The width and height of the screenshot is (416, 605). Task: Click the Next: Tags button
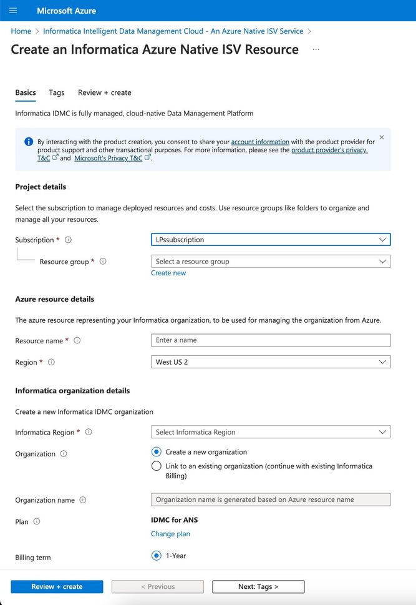pos(258,586)
